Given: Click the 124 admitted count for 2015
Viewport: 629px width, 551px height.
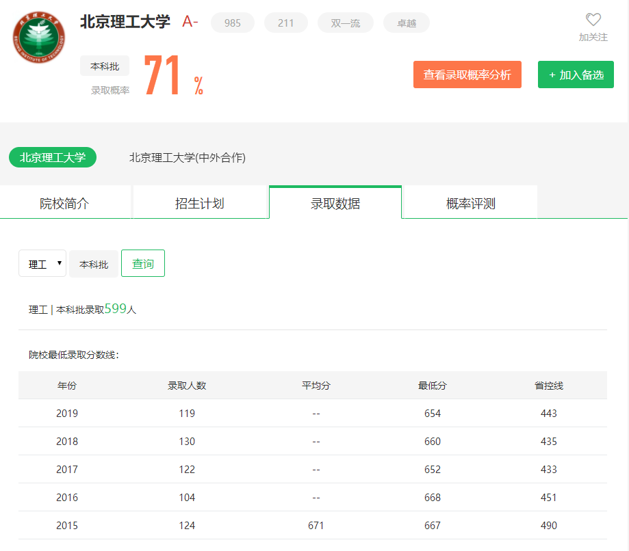Looking at the screenshot, I should click(187, 525).
